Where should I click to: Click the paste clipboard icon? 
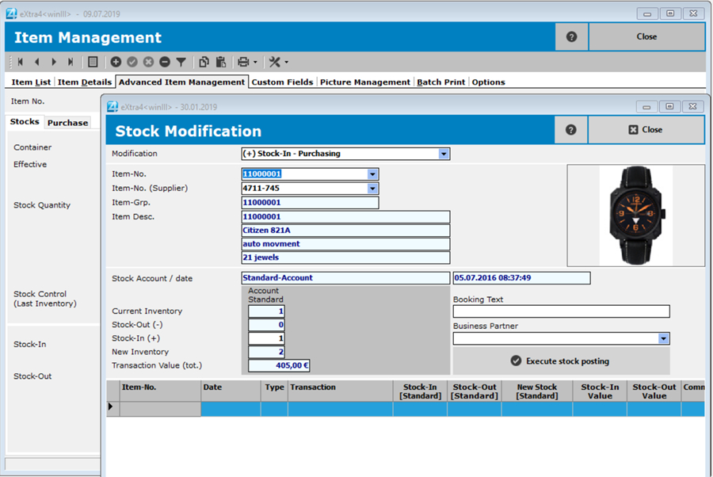(x=221, y=62)
